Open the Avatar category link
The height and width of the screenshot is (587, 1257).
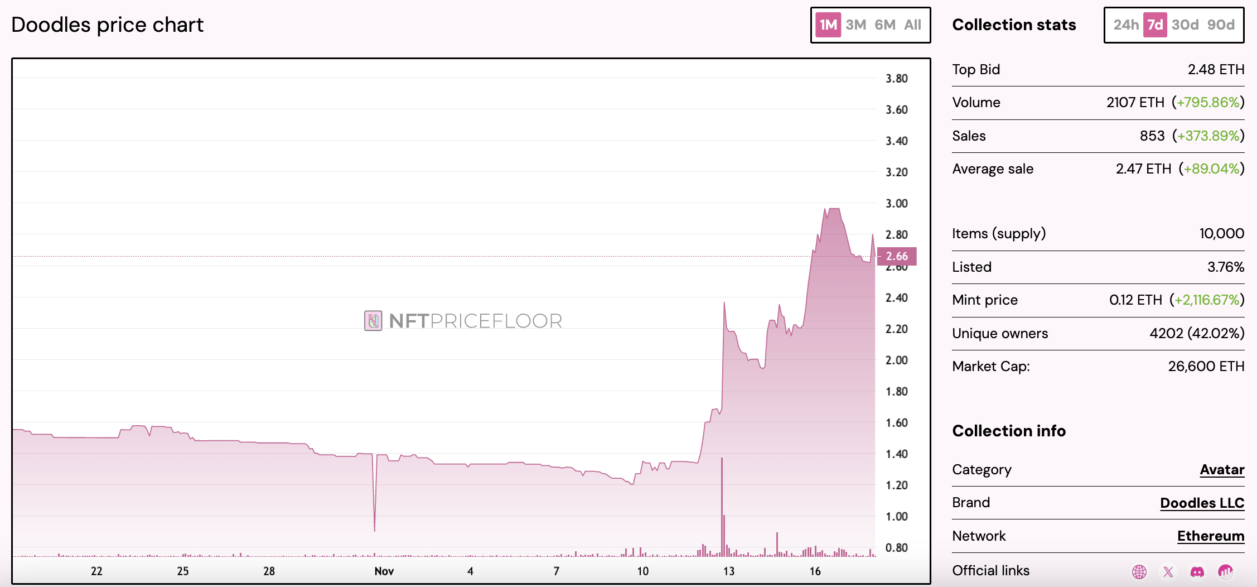[x=1222, y=470]
